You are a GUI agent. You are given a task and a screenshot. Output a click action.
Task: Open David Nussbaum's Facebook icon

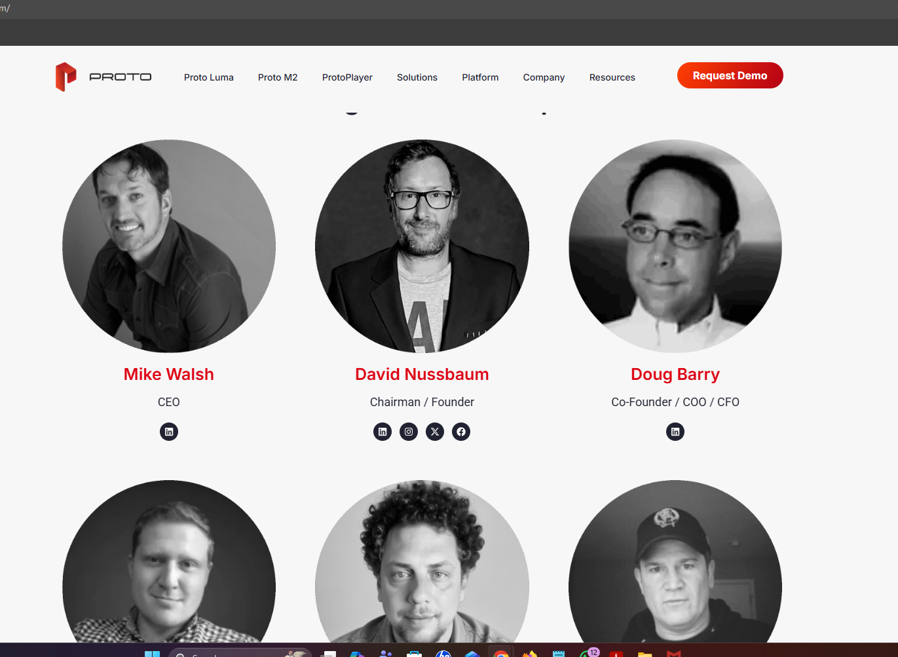point(461,432)
